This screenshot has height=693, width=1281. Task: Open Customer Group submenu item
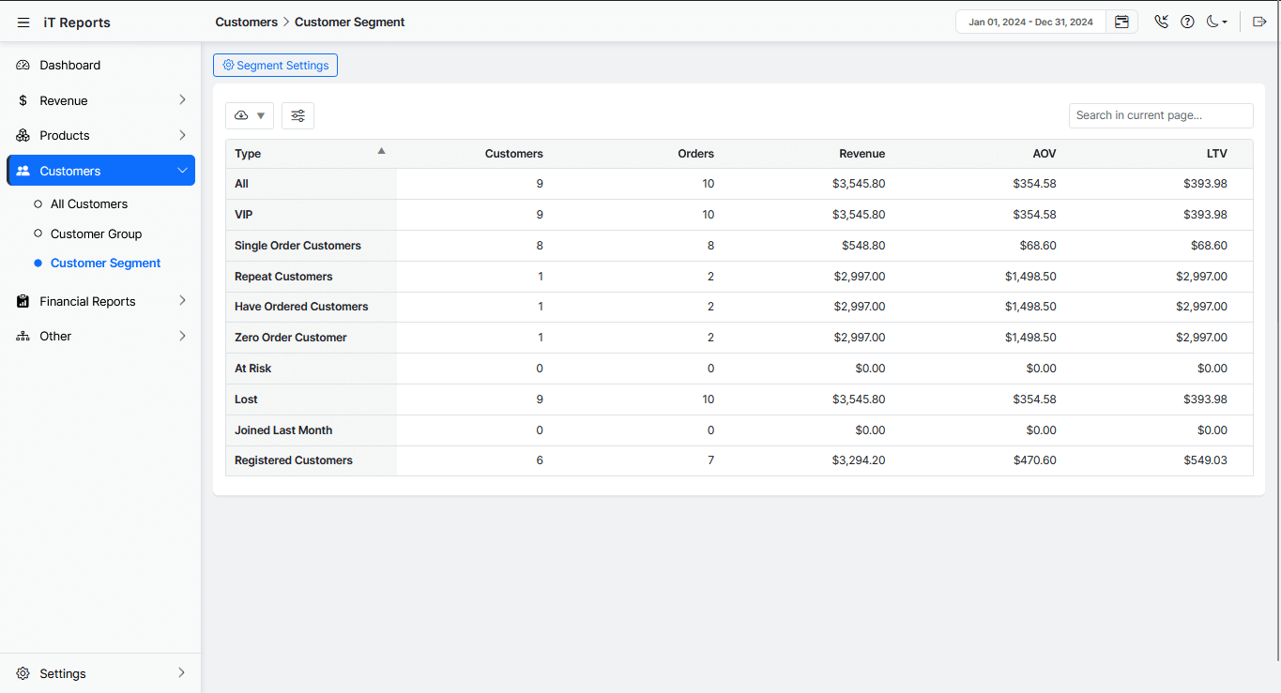click(96, 234)
